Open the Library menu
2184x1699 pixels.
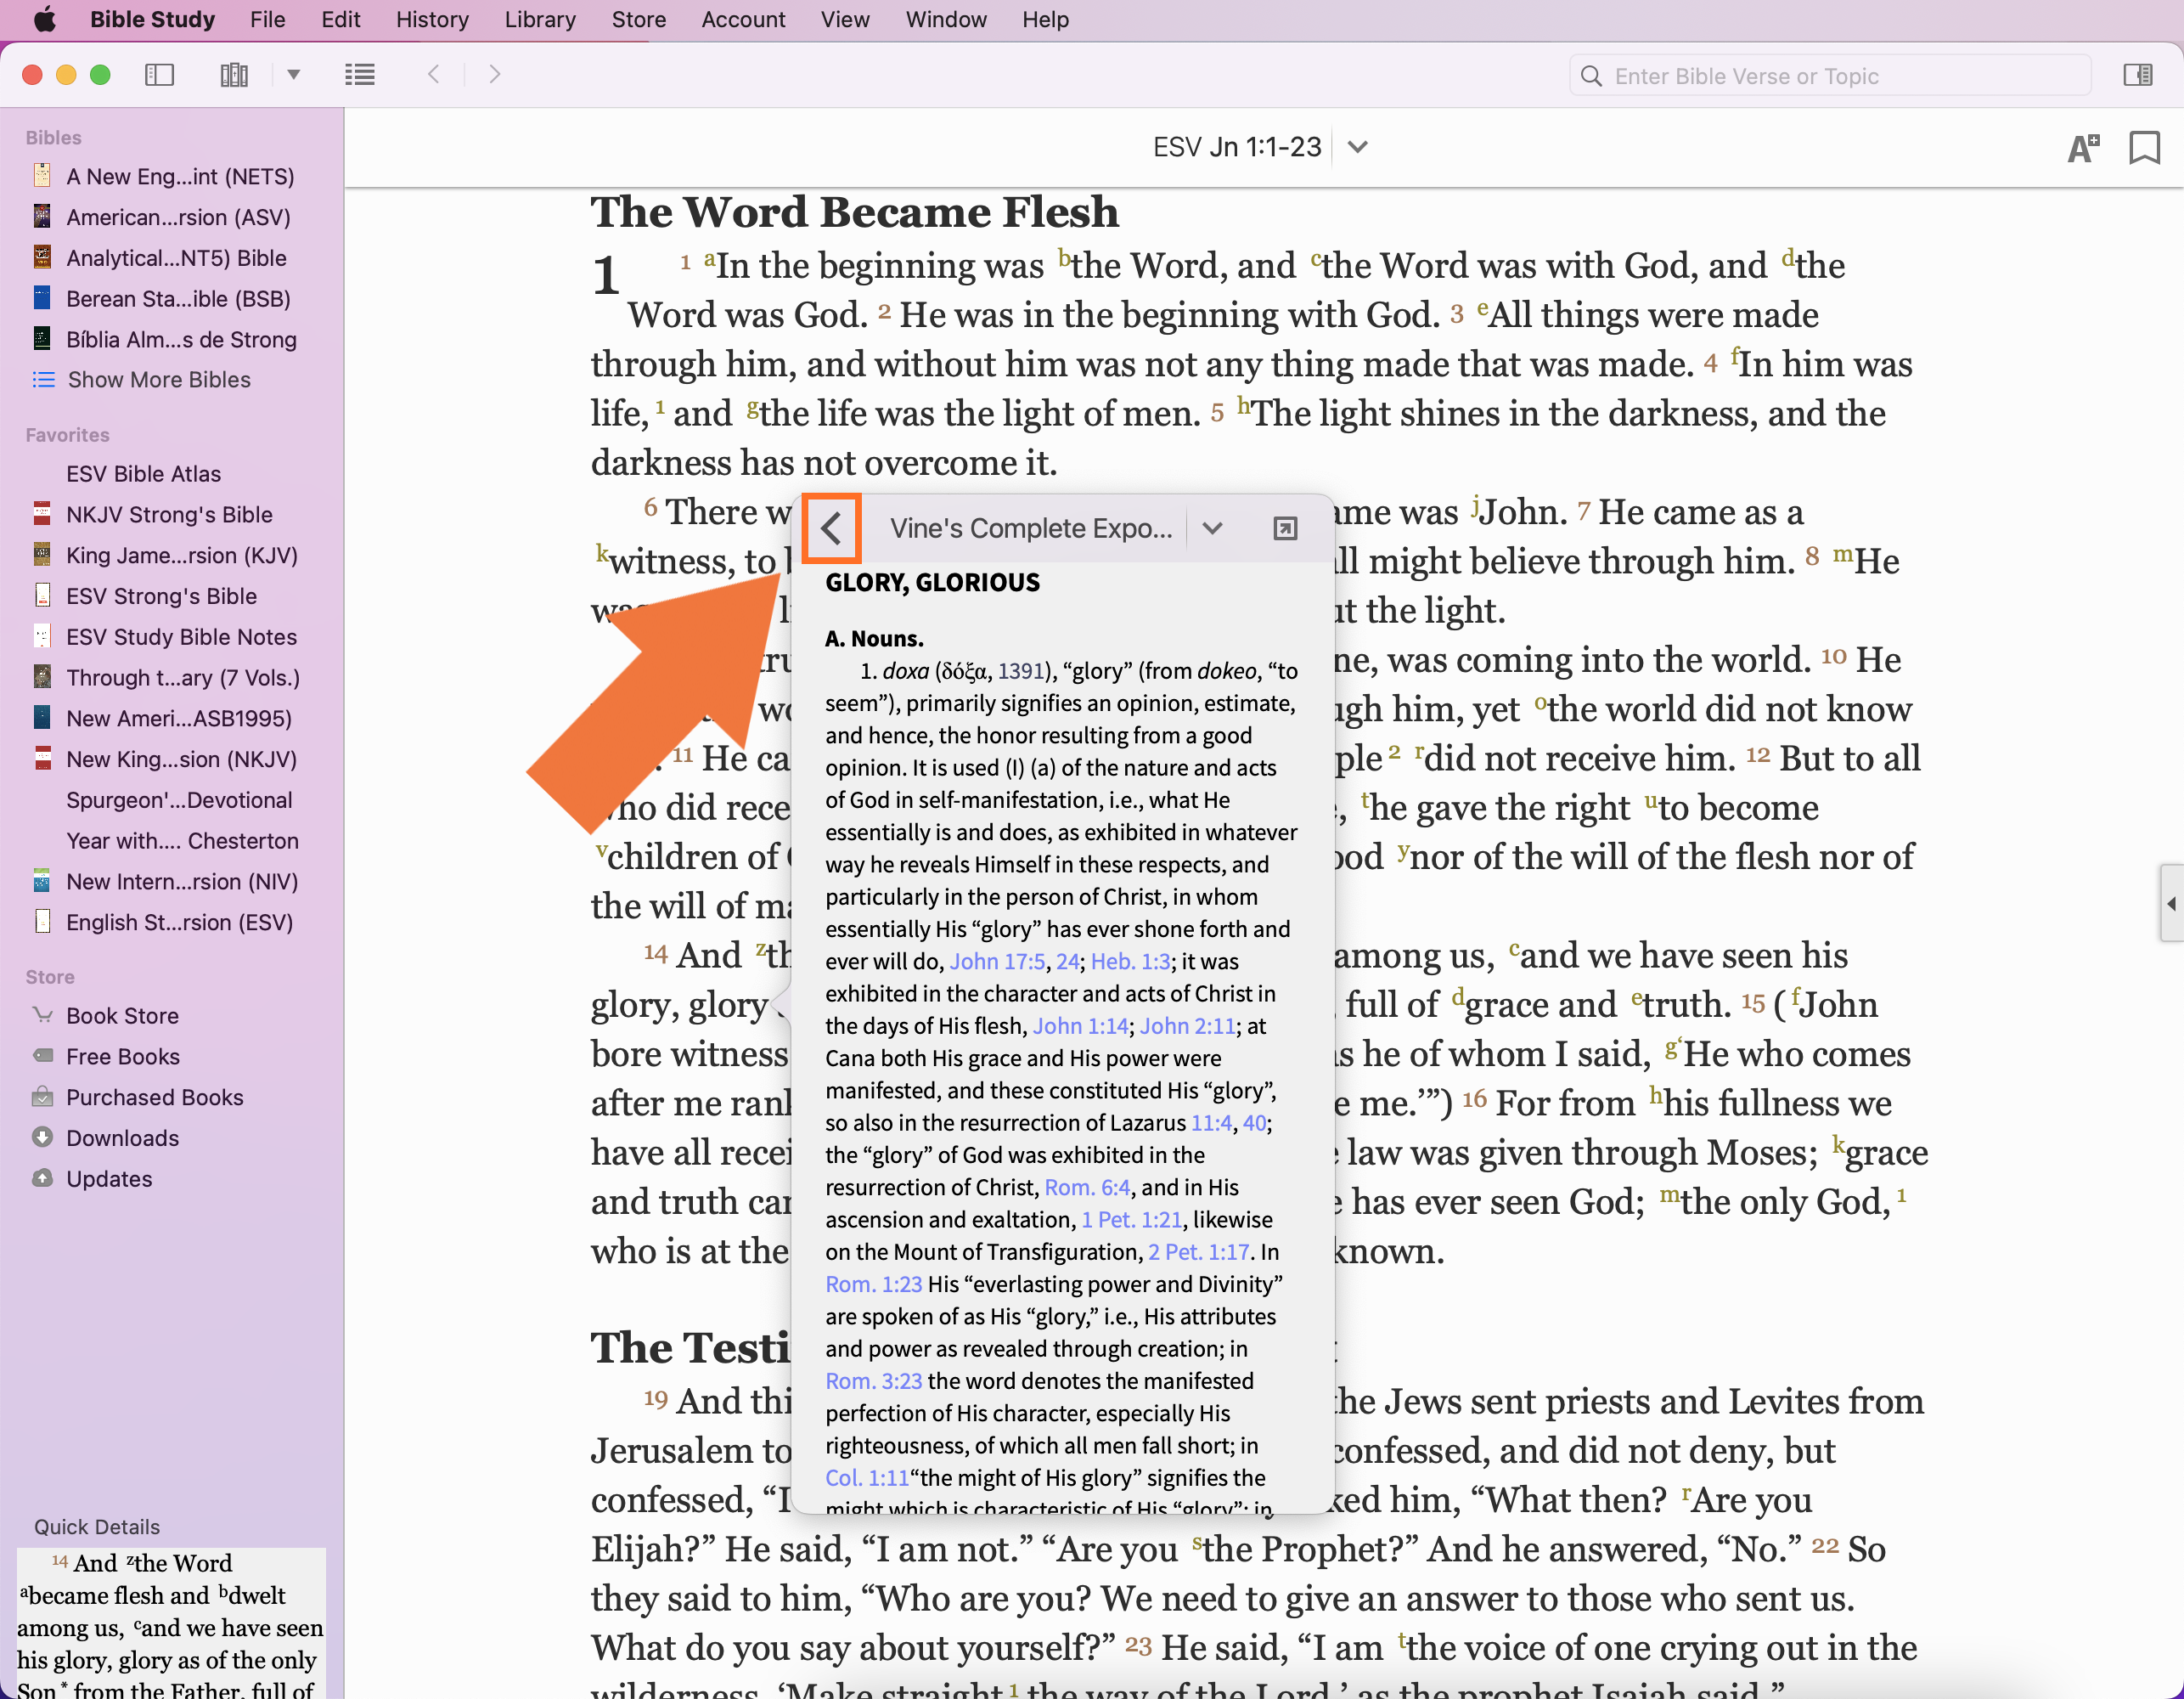540,19
